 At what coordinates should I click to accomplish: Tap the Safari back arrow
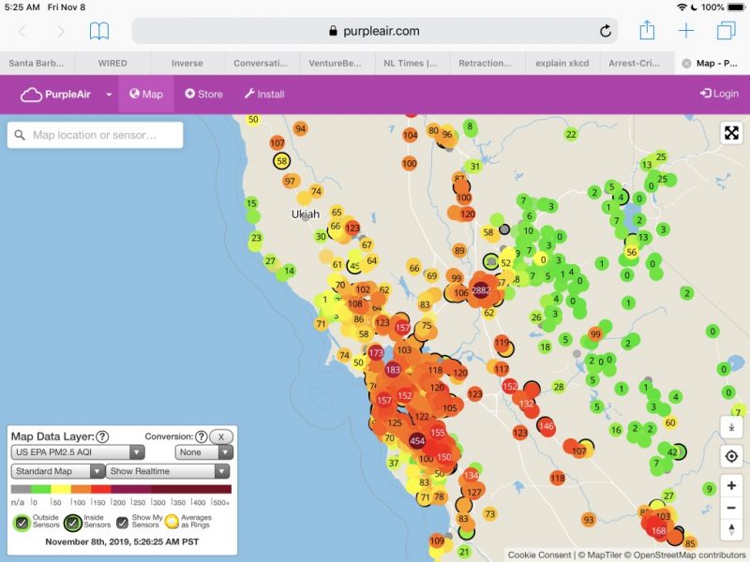(x=22, y=32)
